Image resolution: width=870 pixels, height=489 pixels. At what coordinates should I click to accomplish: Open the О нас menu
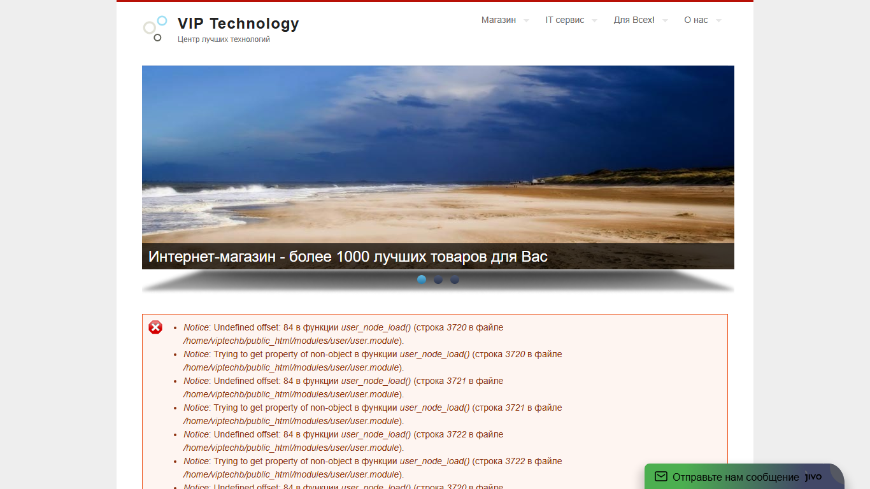696,20
